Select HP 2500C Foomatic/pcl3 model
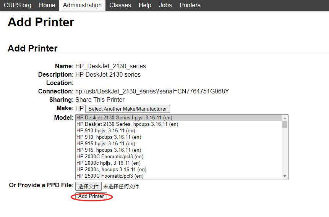Screen dimensions: 329x217 coord(110,176)
